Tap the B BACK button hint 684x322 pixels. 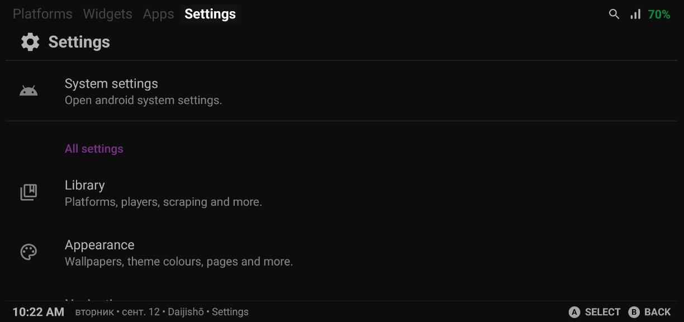click(649, 312)
